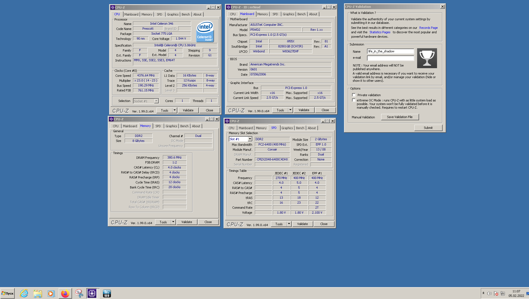Open the network tray icon
Image resolution: width=529 pixels, height=299 pixels.
tap(503, 293)
